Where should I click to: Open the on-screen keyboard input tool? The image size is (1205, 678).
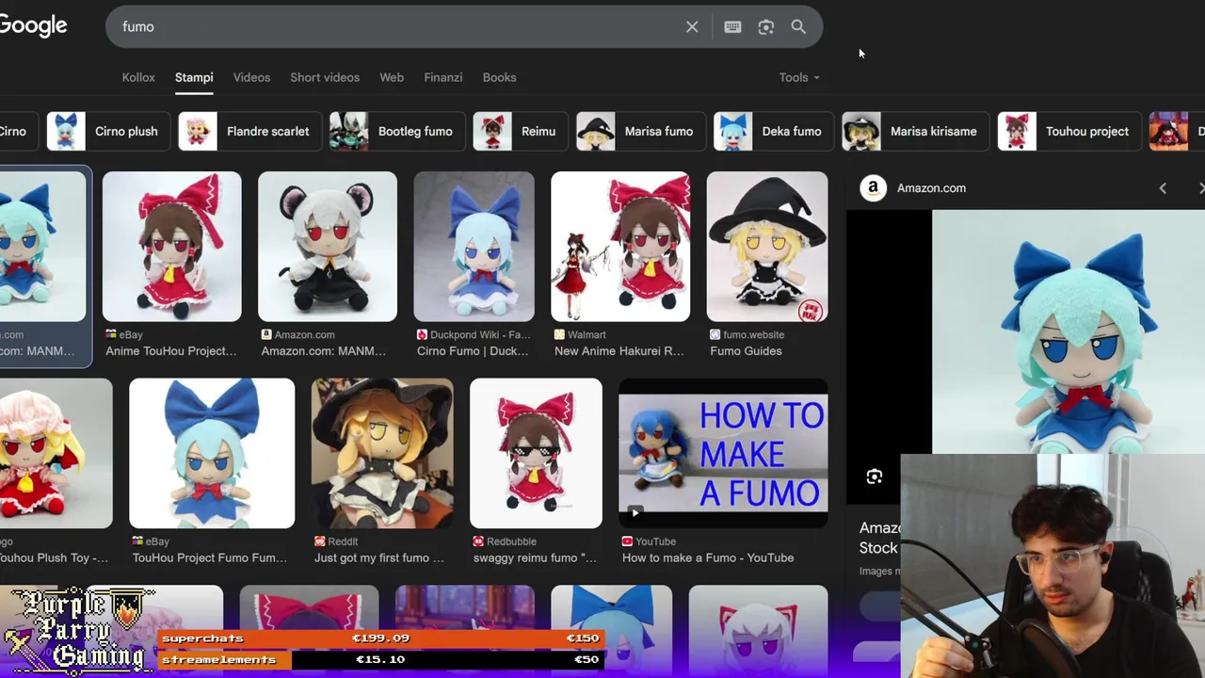click(x=732, y=26)
